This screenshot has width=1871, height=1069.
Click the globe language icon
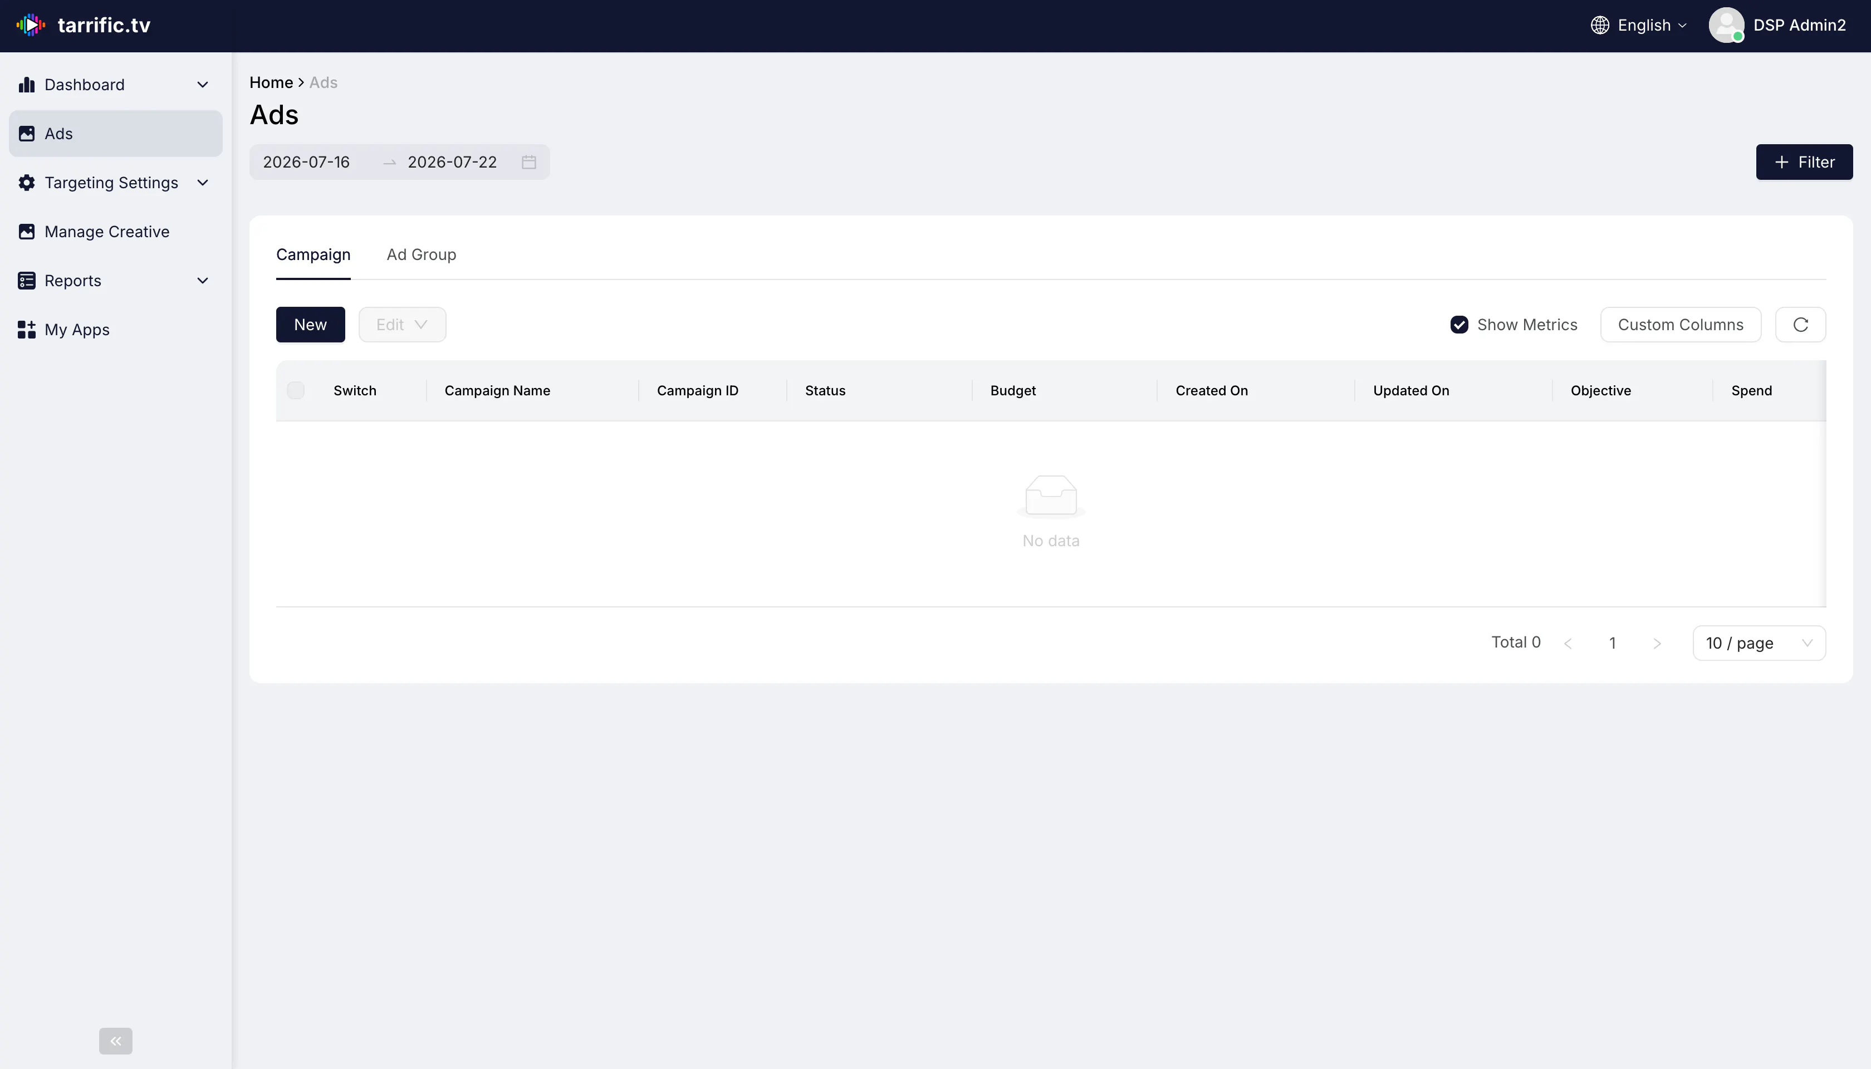(x=1600, y=25)
